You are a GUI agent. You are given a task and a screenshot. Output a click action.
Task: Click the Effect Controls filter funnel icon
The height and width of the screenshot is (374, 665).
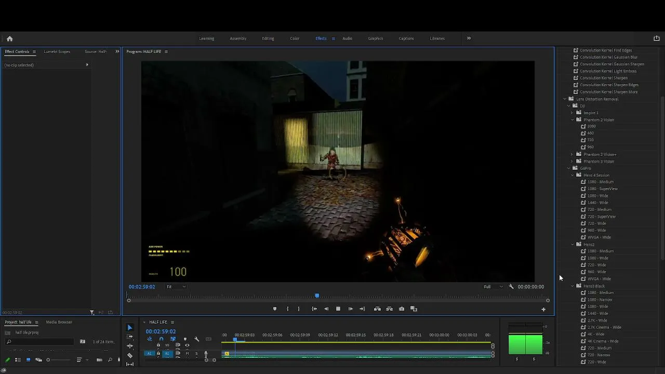tap(92, 313)
